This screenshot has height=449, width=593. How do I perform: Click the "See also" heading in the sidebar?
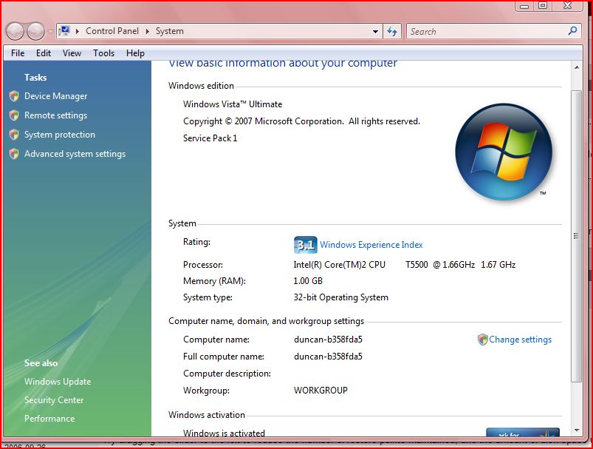41,363
